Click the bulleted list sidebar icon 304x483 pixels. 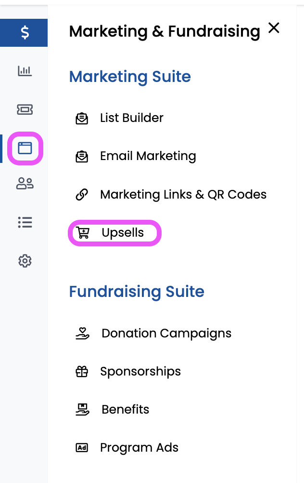(x=25, y=222)
